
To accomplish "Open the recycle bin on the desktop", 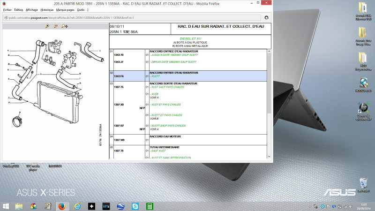I will (363, 185).
